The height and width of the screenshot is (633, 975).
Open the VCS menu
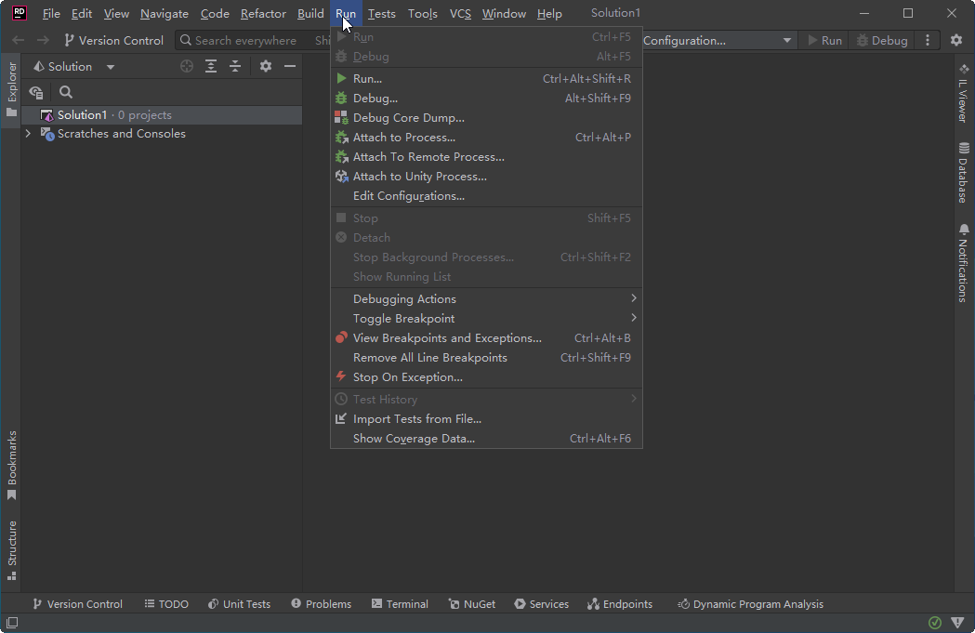point(460,14)
